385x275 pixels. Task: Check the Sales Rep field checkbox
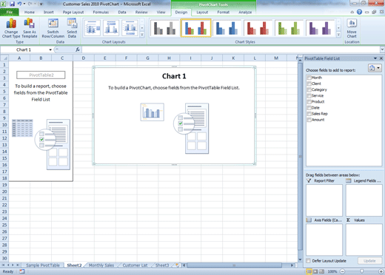pos(309,114)
